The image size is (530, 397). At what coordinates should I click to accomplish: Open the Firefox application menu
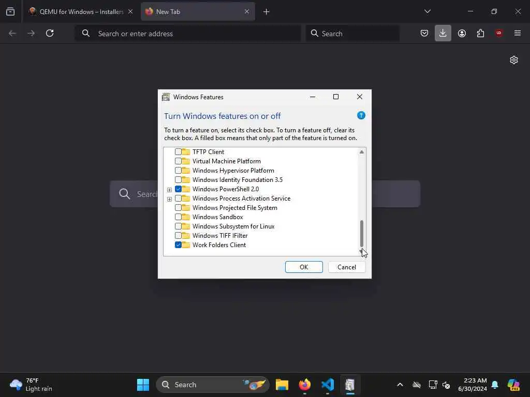(x=518, y=33)
